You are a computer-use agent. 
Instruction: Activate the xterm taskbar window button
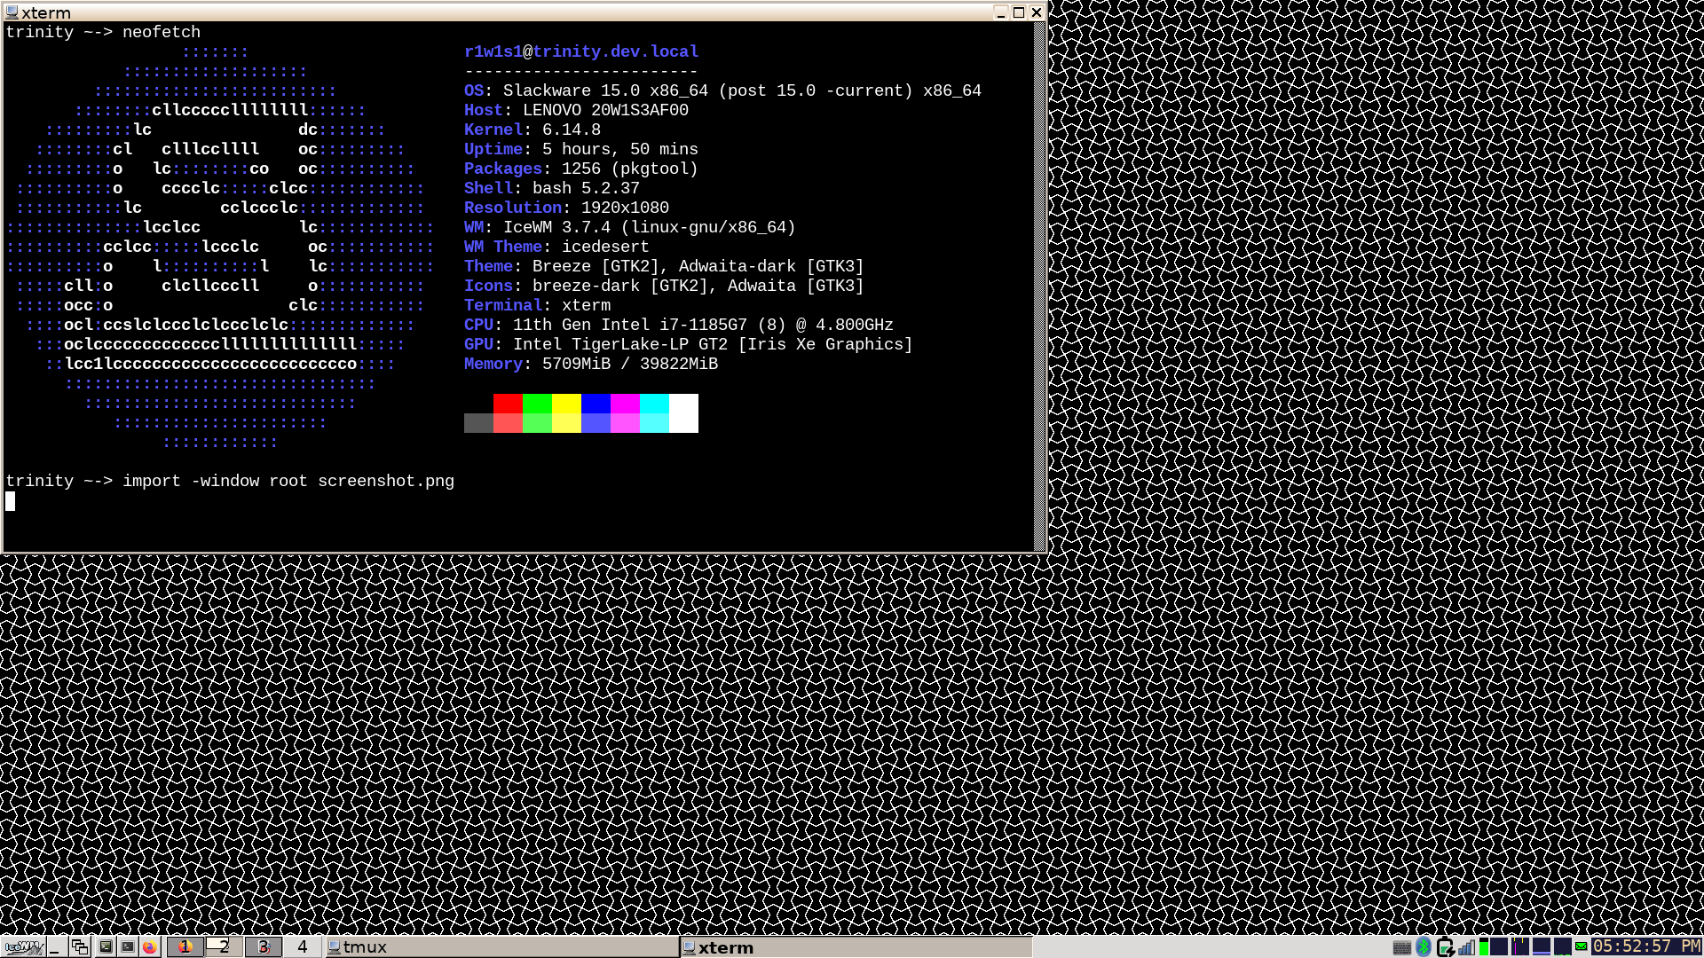[856, 947]
